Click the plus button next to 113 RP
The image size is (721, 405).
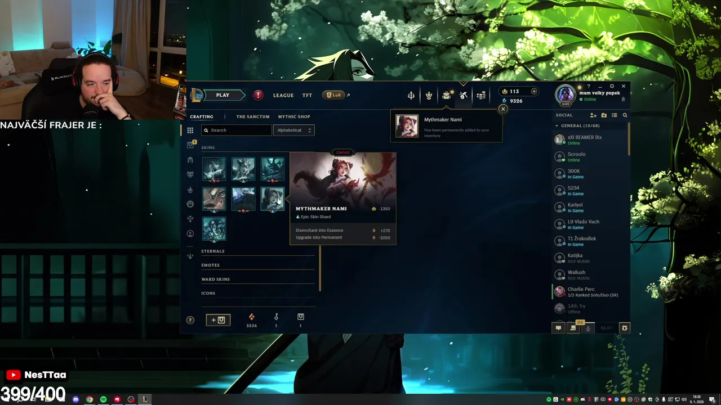pos(534,91)
